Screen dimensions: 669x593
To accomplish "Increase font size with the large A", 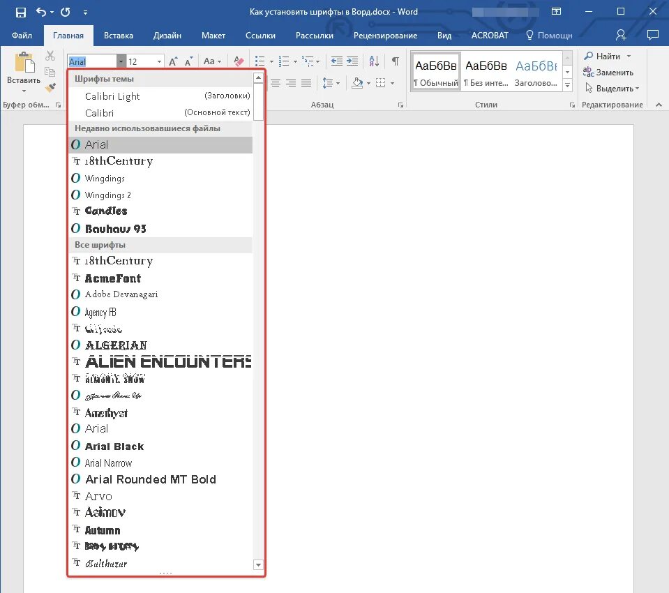I will pyautogui.click(x=173, y=61).
